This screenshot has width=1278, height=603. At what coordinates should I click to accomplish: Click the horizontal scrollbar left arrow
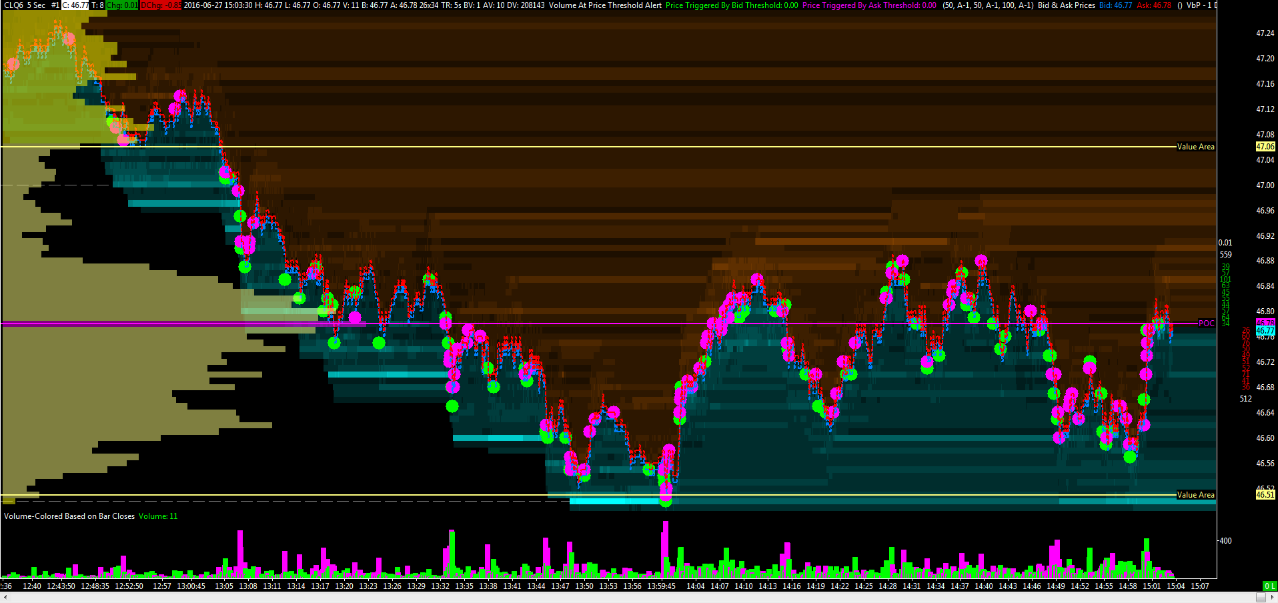pos(5,598)
